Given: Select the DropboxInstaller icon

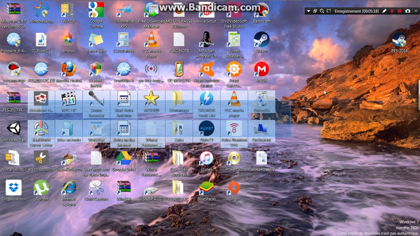Looking at the screenshot, I should pyautogui.click(x=13, y=187).
